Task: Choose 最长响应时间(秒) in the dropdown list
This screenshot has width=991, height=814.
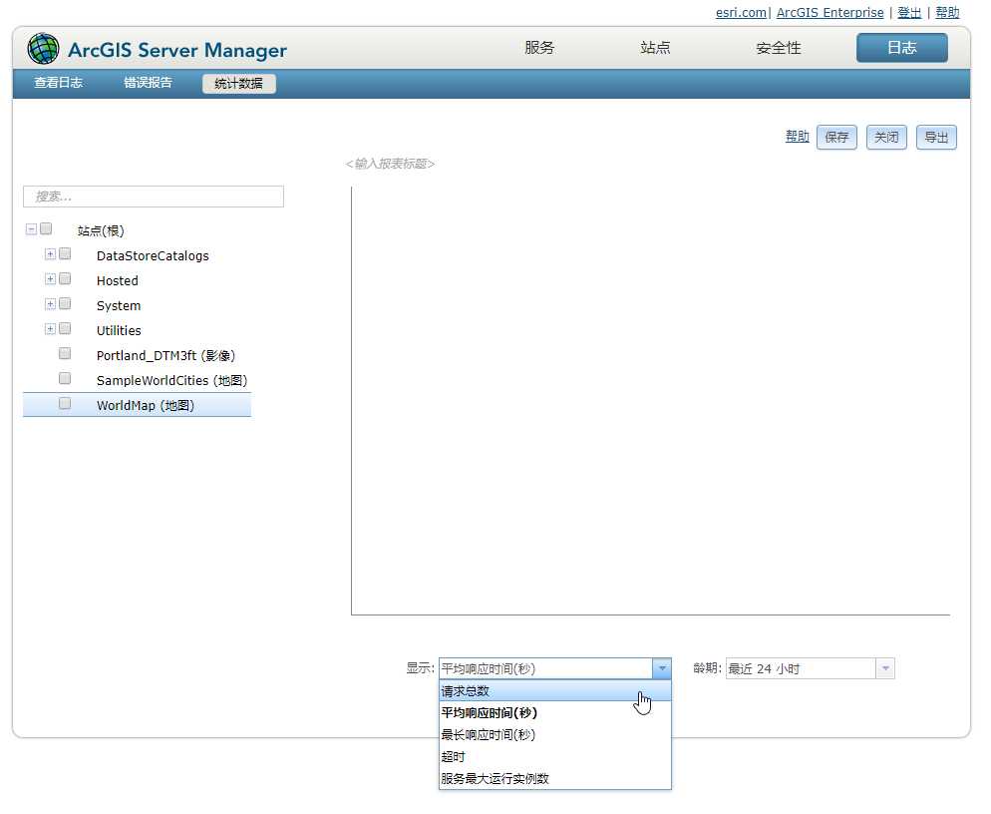Action: pos(555,734)
